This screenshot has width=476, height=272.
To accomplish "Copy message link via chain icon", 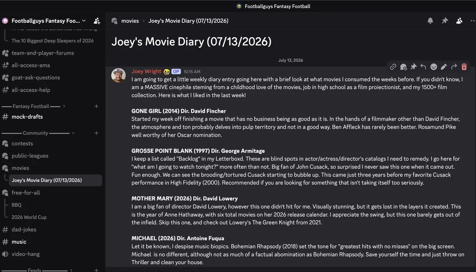I will click(393, 67).
